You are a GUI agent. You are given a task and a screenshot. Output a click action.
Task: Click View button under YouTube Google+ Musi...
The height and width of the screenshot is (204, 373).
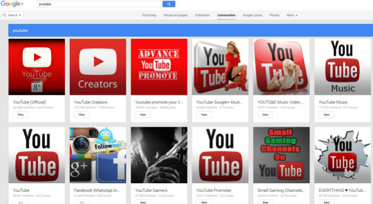pos(204,115)
